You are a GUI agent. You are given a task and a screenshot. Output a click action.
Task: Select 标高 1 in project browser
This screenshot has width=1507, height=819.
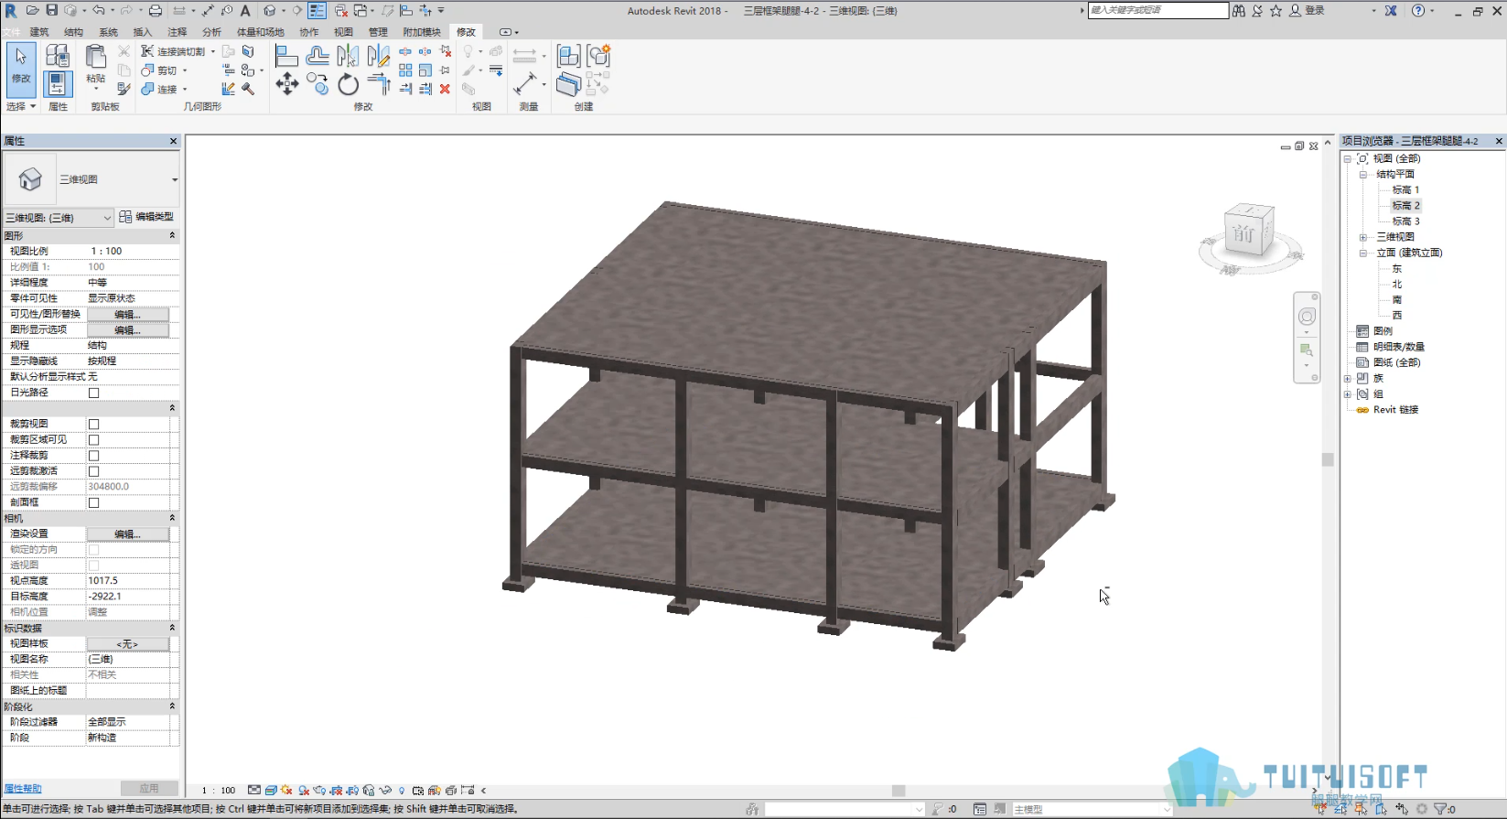click(1405, 189)
